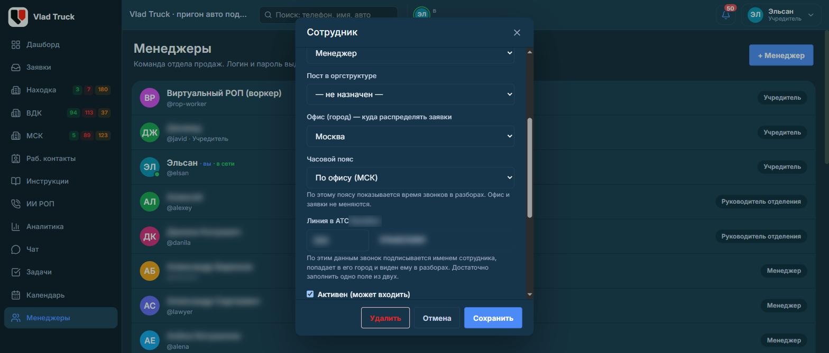Open Пост в оргструктуре dropdown
829x353 pixels.
point(410,94)
